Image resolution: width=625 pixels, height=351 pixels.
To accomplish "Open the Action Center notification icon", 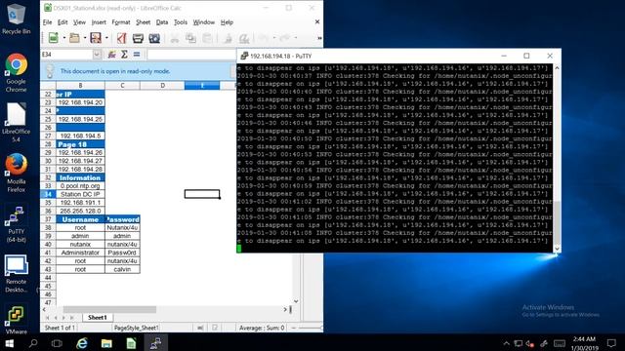I will click(611, 343).
